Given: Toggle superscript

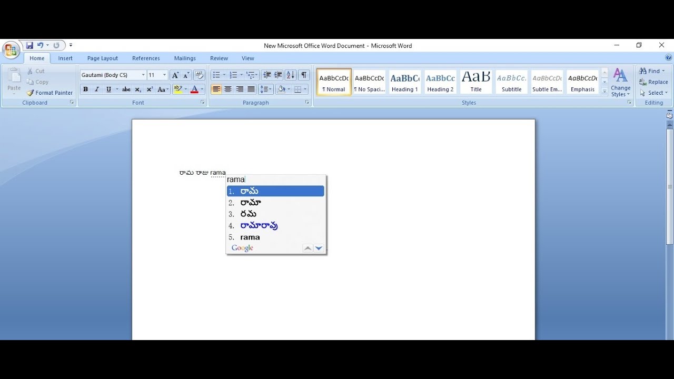Looking at the screenshot, I should click(150, 89).
